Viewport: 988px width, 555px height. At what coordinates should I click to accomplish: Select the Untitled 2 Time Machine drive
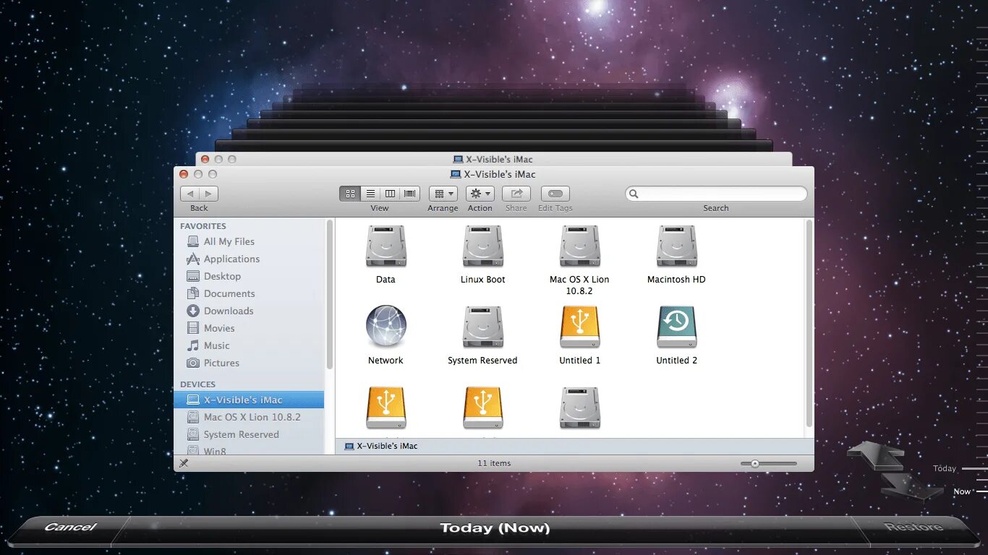point(677,327)
